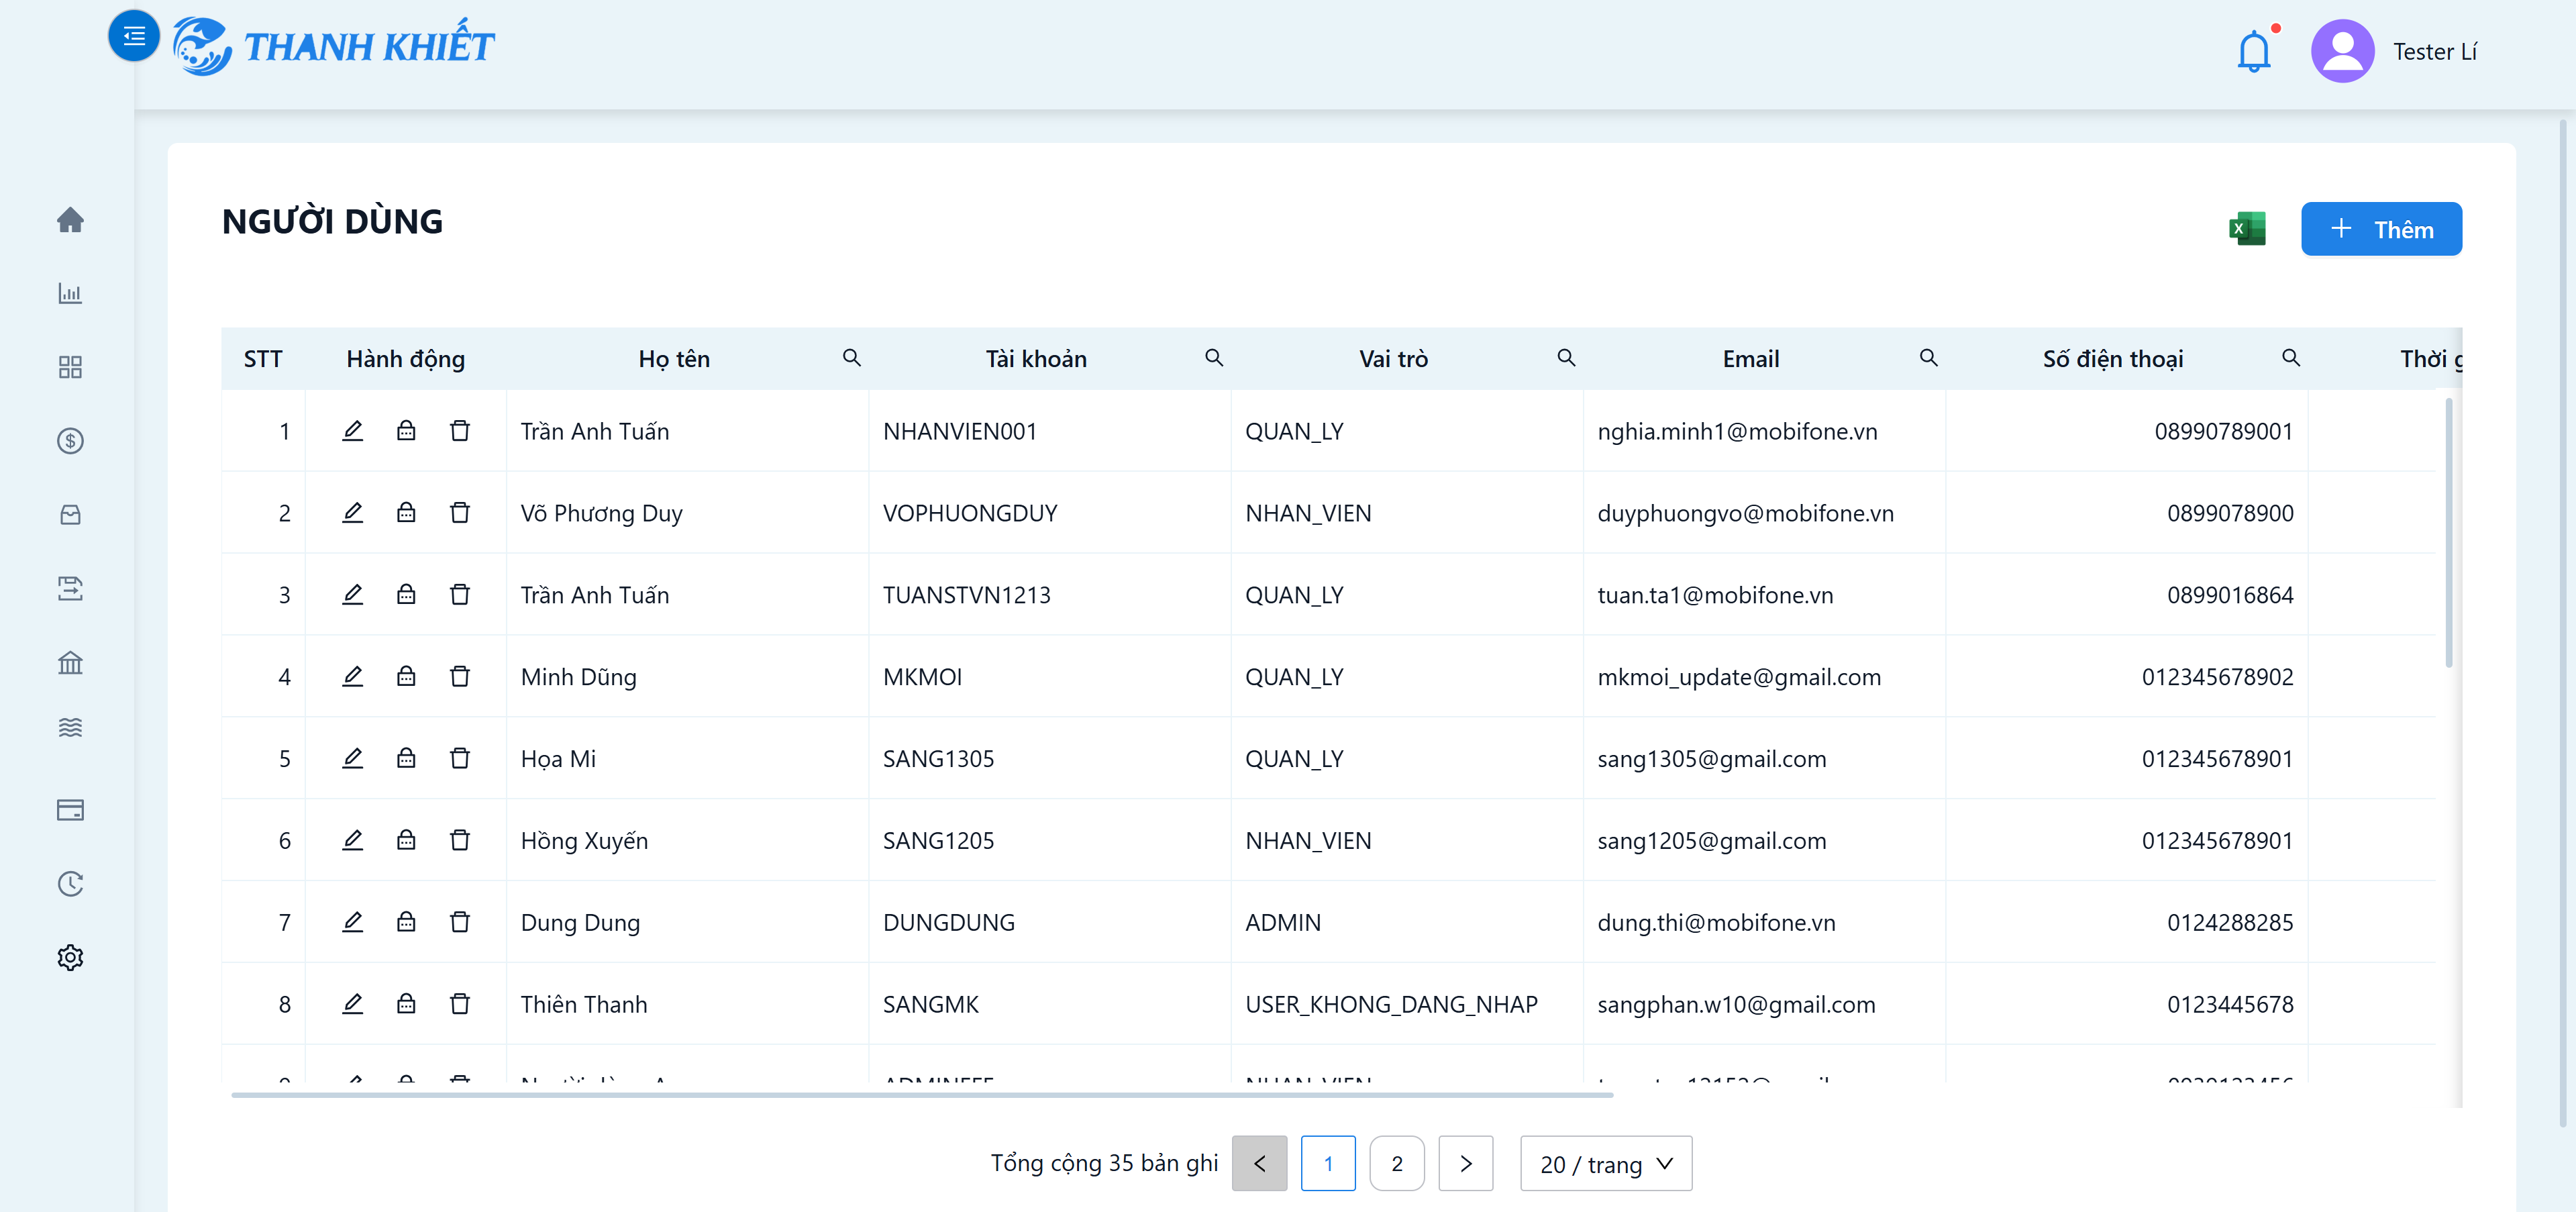Go to page 2

tap(1396, 1163)
